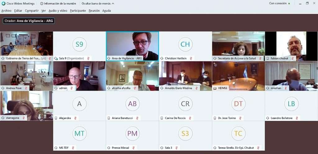Image resolution: width=318 pixels, height=154 pixels.
Task: Open the Ayuda menu
Action: pos(107,11)
